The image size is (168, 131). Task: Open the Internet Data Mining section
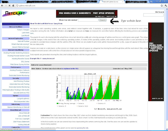16,50
